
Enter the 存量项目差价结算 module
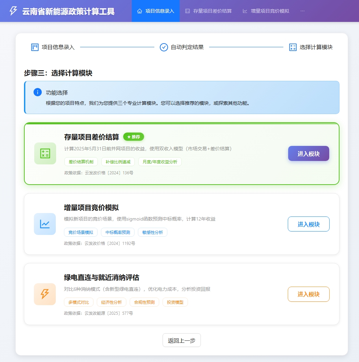coord(308,153)
